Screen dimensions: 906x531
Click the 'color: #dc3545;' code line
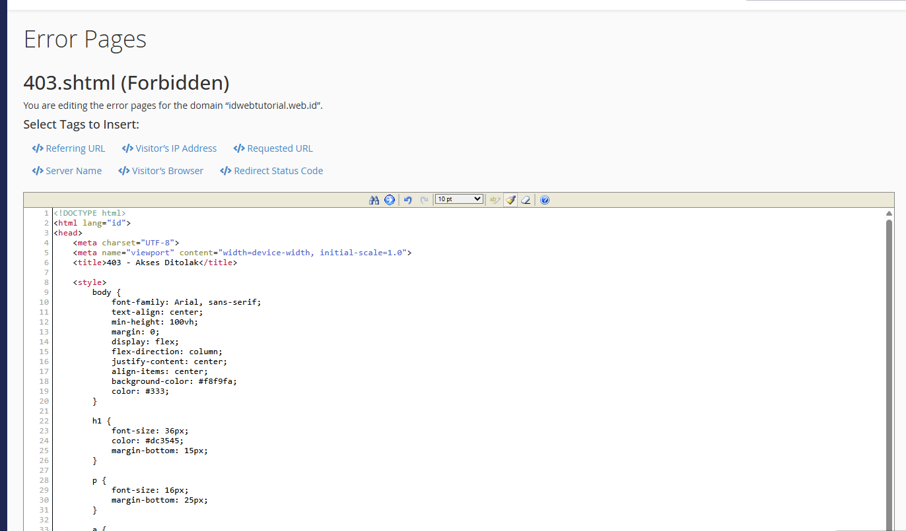point(148,441)
